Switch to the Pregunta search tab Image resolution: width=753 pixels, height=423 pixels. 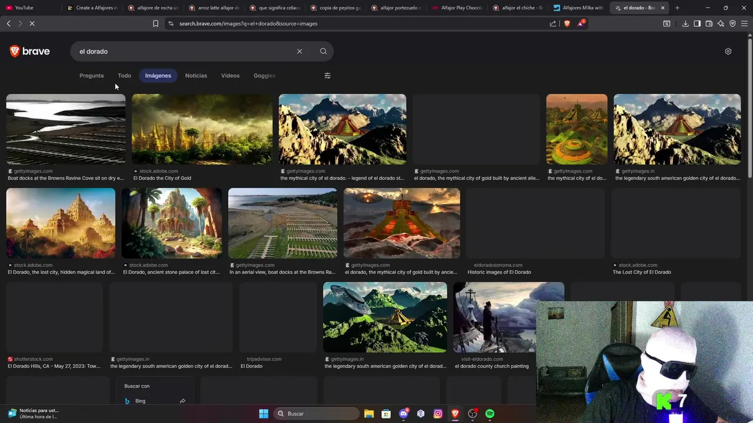coord(91,75)
